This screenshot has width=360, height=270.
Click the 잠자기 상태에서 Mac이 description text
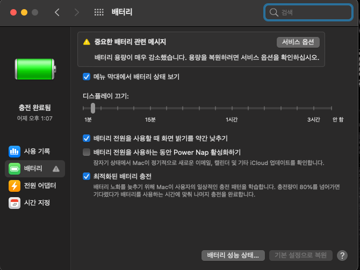(x=208, y=163)
